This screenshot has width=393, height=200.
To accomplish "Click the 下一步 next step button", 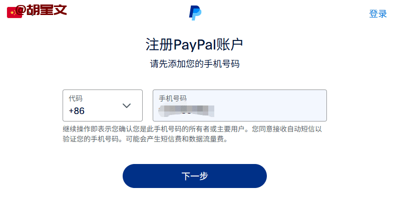I will pyautogui.click(x=194, y=176).
